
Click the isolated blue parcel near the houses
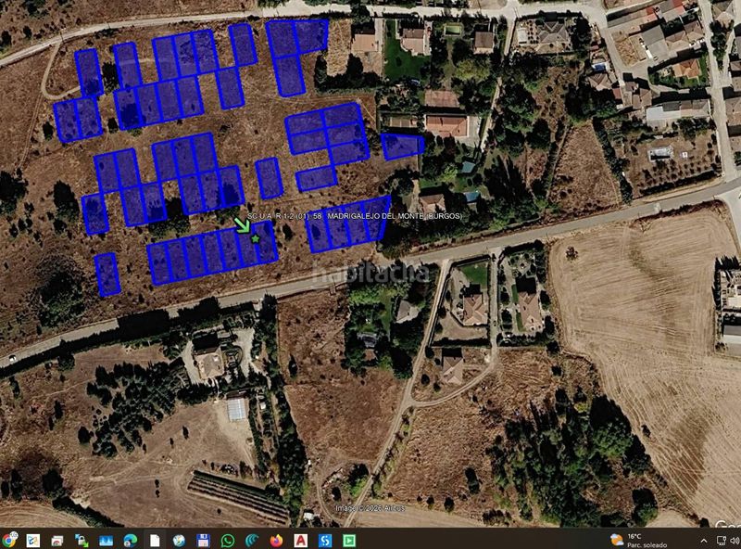point(402,147)
